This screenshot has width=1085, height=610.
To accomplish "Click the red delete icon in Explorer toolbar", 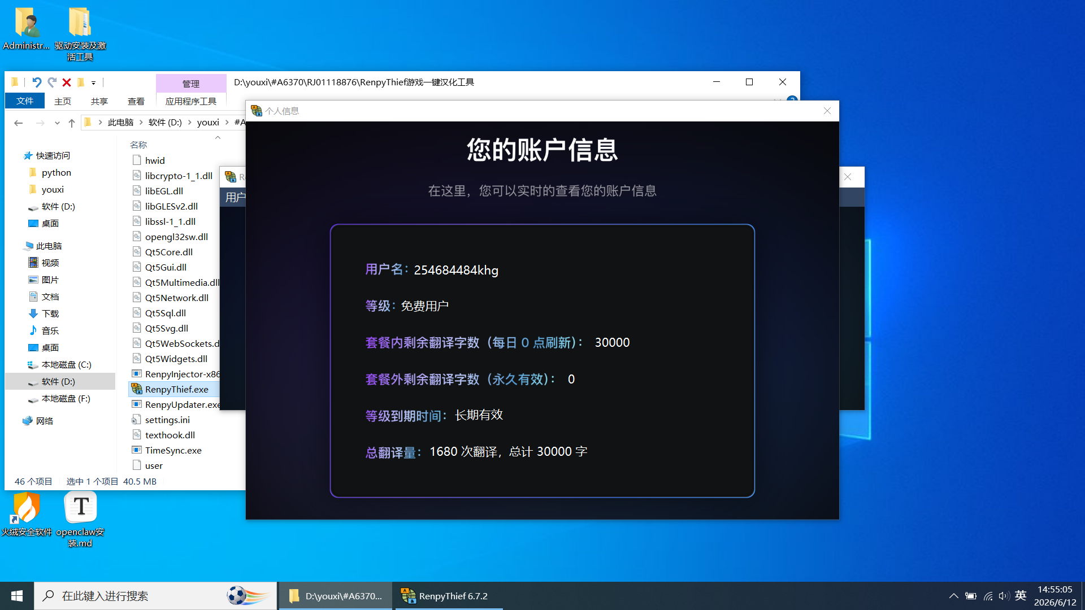I will [67, 82].
